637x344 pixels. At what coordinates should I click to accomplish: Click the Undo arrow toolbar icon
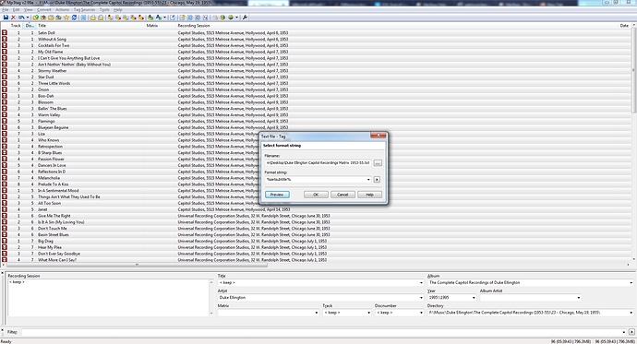tap(21, 18)
